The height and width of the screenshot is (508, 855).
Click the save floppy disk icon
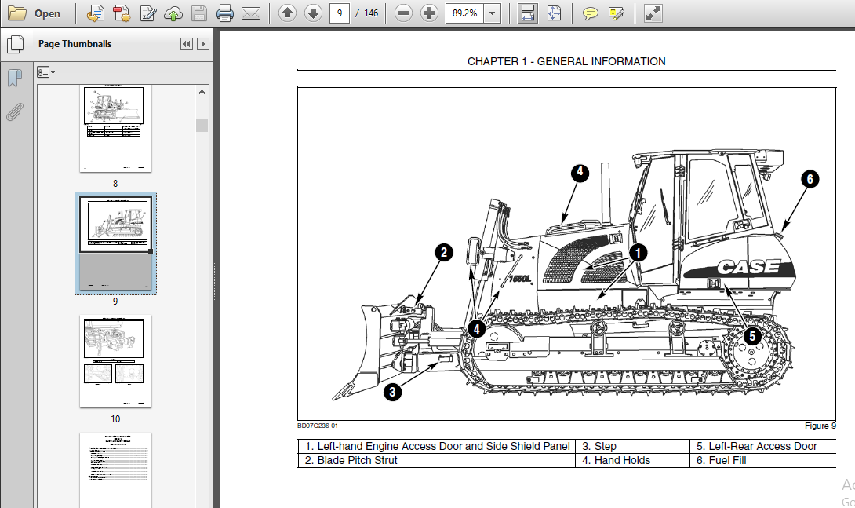pyautogui.click(x=199, y=13)
